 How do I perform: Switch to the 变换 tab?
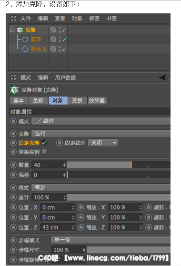coord(78,101)
